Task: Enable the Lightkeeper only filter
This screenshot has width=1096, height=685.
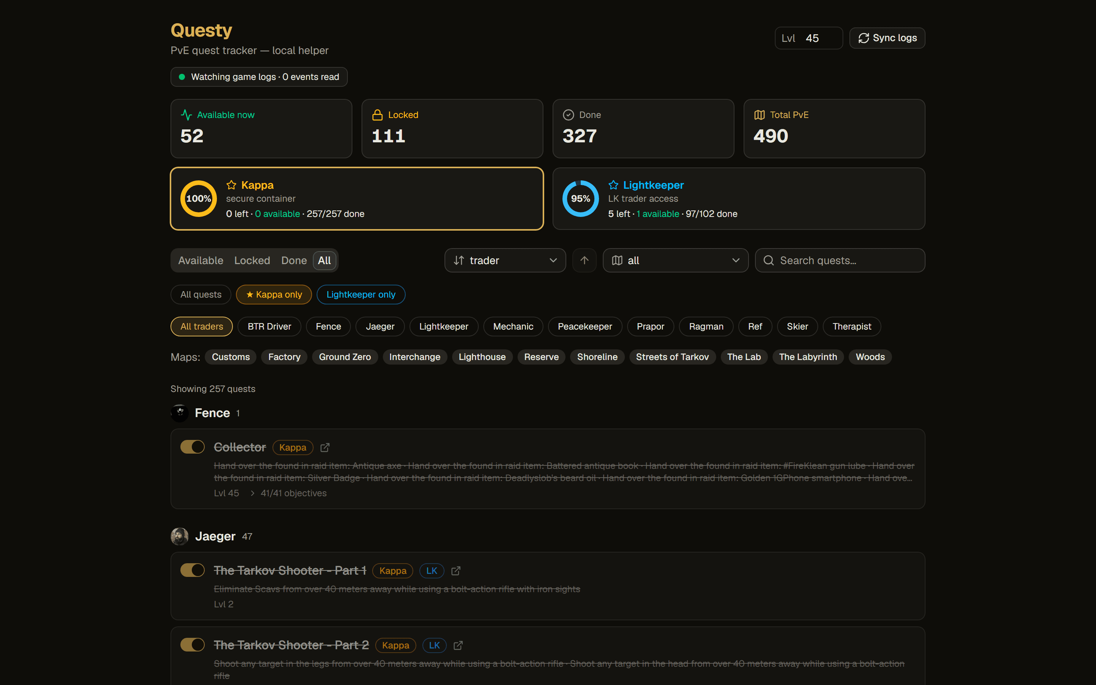Action: pos(361,295)
